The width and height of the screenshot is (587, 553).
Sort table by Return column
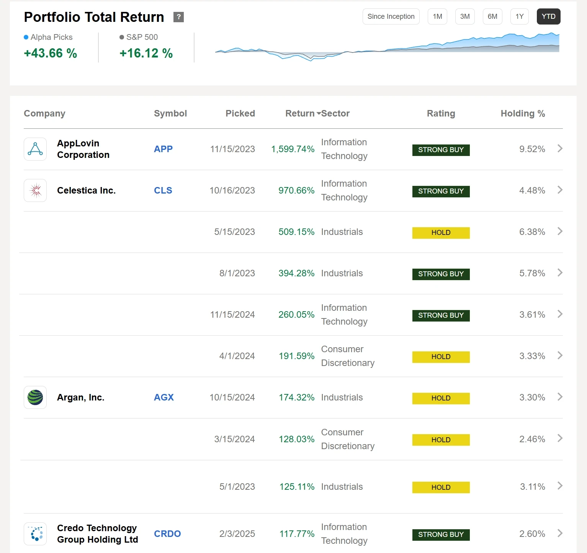[300, 113]
